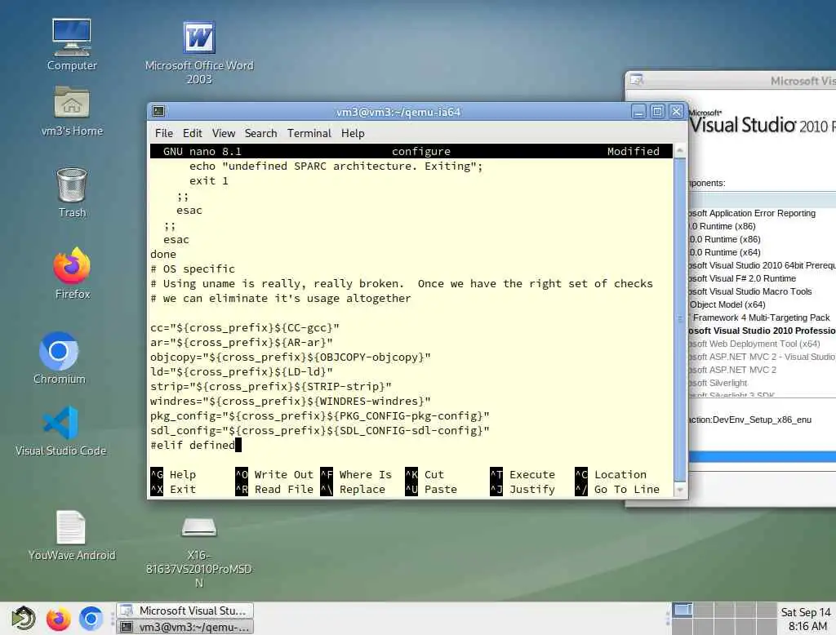This screenshot has width=836, height=635.
Task: Open the File menu in terminal
Action: 163,133
